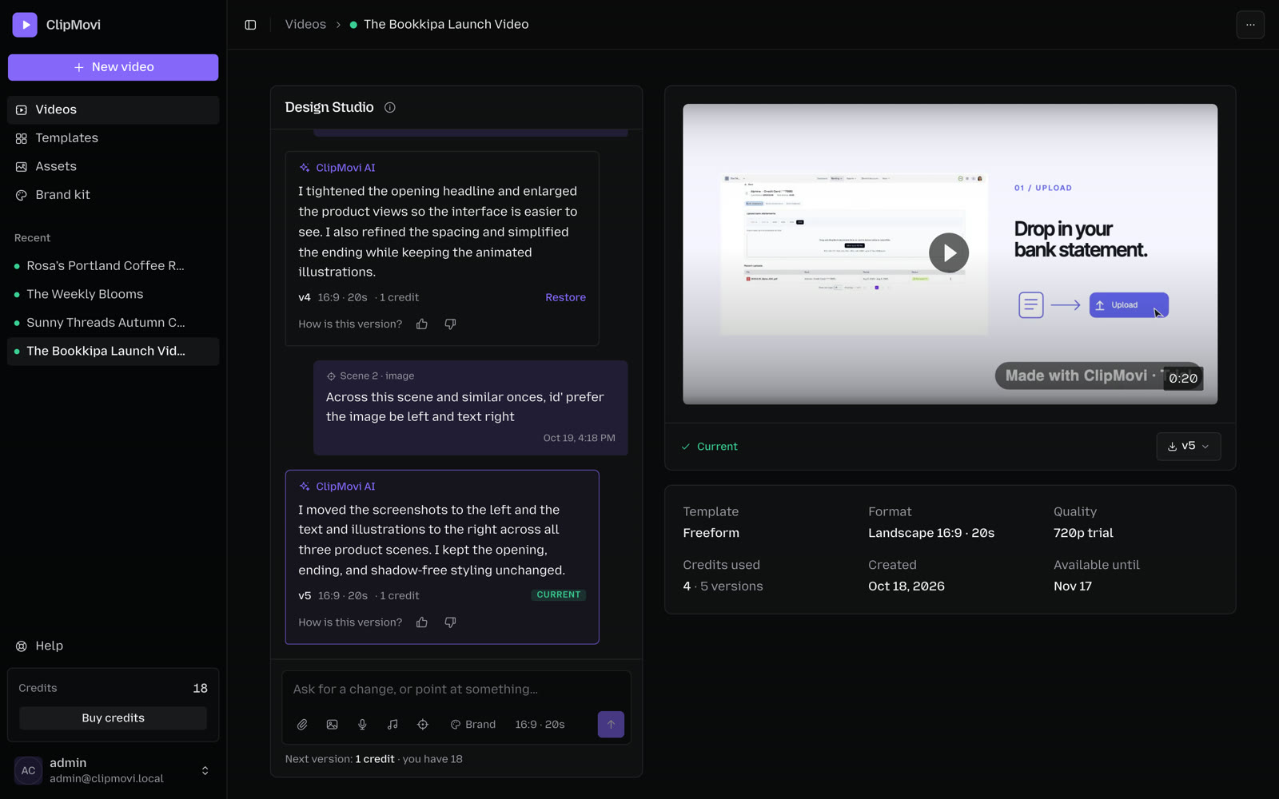
Task: Click the Design Studio info icon
Action: (x=389, y=107)
